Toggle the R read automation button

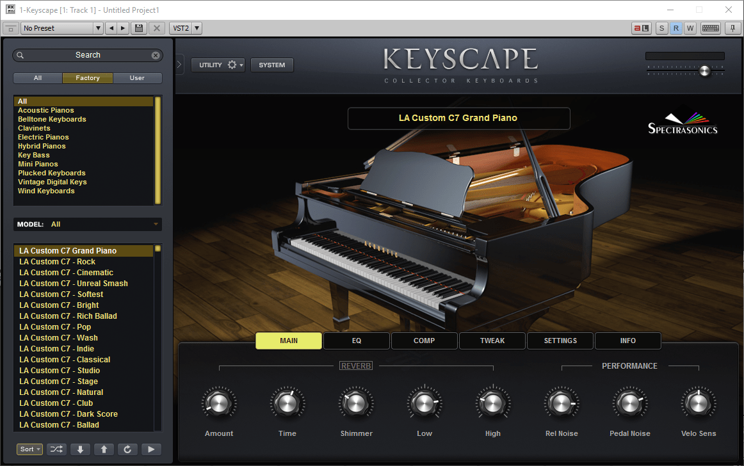point(675,28)
